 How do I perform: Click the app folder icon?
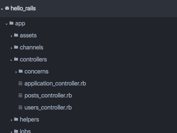(x=11, y=23)
